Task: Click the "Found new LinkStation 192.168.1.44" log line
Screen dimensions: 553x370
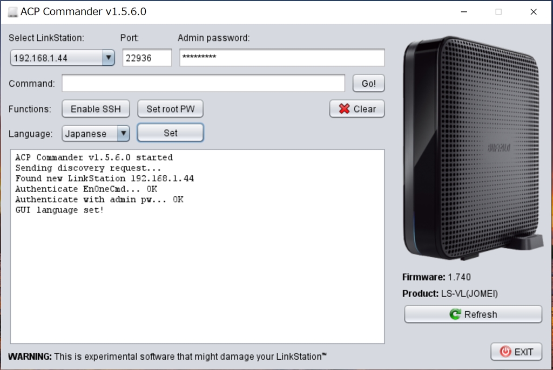Action: 104,179
